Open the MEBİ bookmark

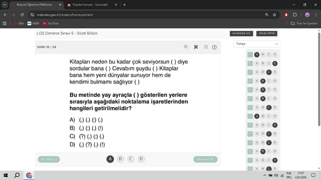click(33, 24)
